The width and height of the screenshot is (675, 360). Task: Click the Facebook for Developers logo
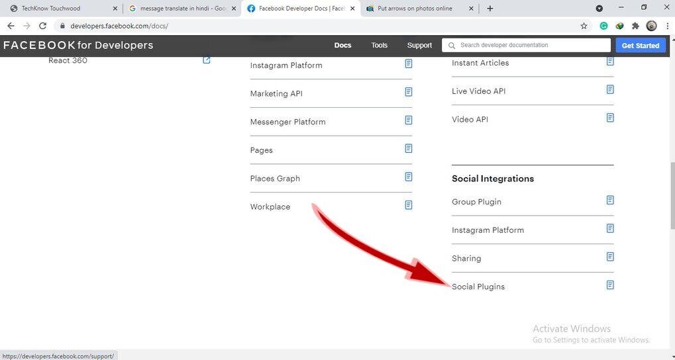78,45
